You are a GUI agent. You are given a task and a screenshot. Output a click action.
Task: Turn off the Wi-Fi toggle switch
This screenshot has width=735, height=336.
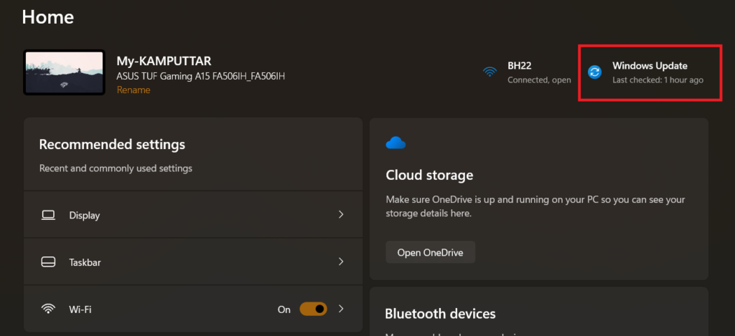(x=313, y=309)
